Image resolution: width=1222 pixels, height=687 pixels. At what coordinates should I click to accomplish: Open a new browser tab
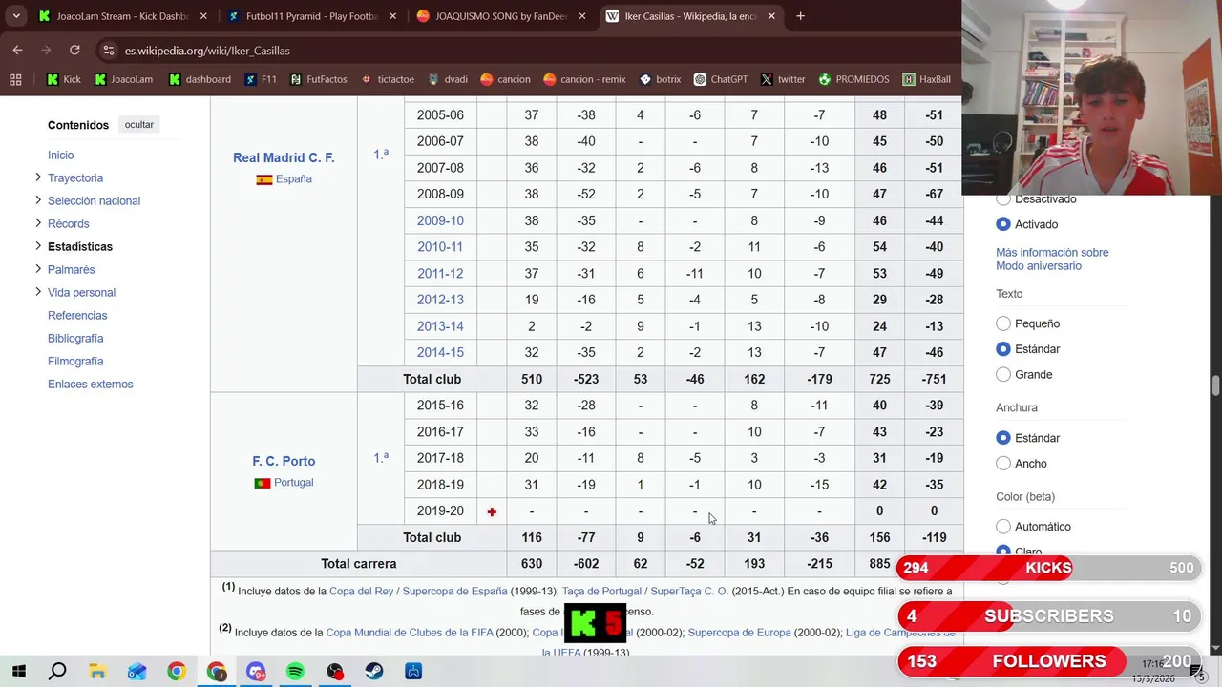[800, 16]
